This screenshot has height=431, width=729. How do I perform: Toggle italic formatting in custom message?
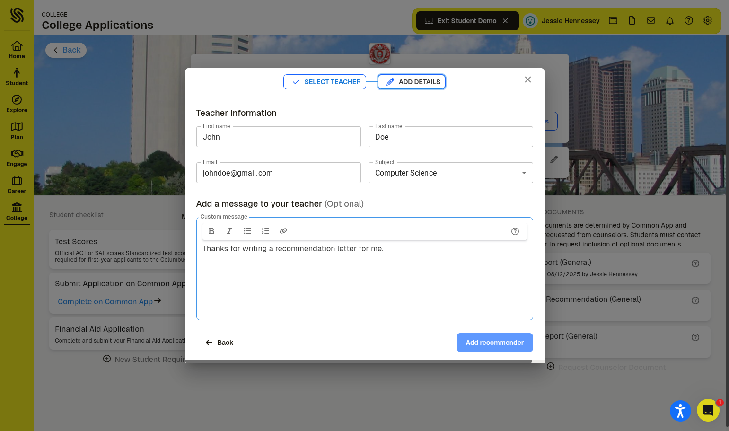tap(229, 231)
